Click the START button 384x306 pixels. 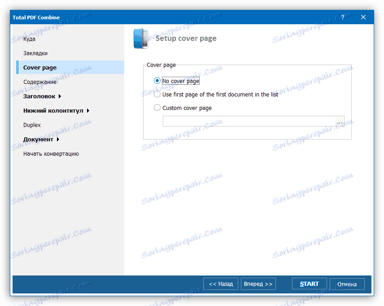tap(309, 284)
